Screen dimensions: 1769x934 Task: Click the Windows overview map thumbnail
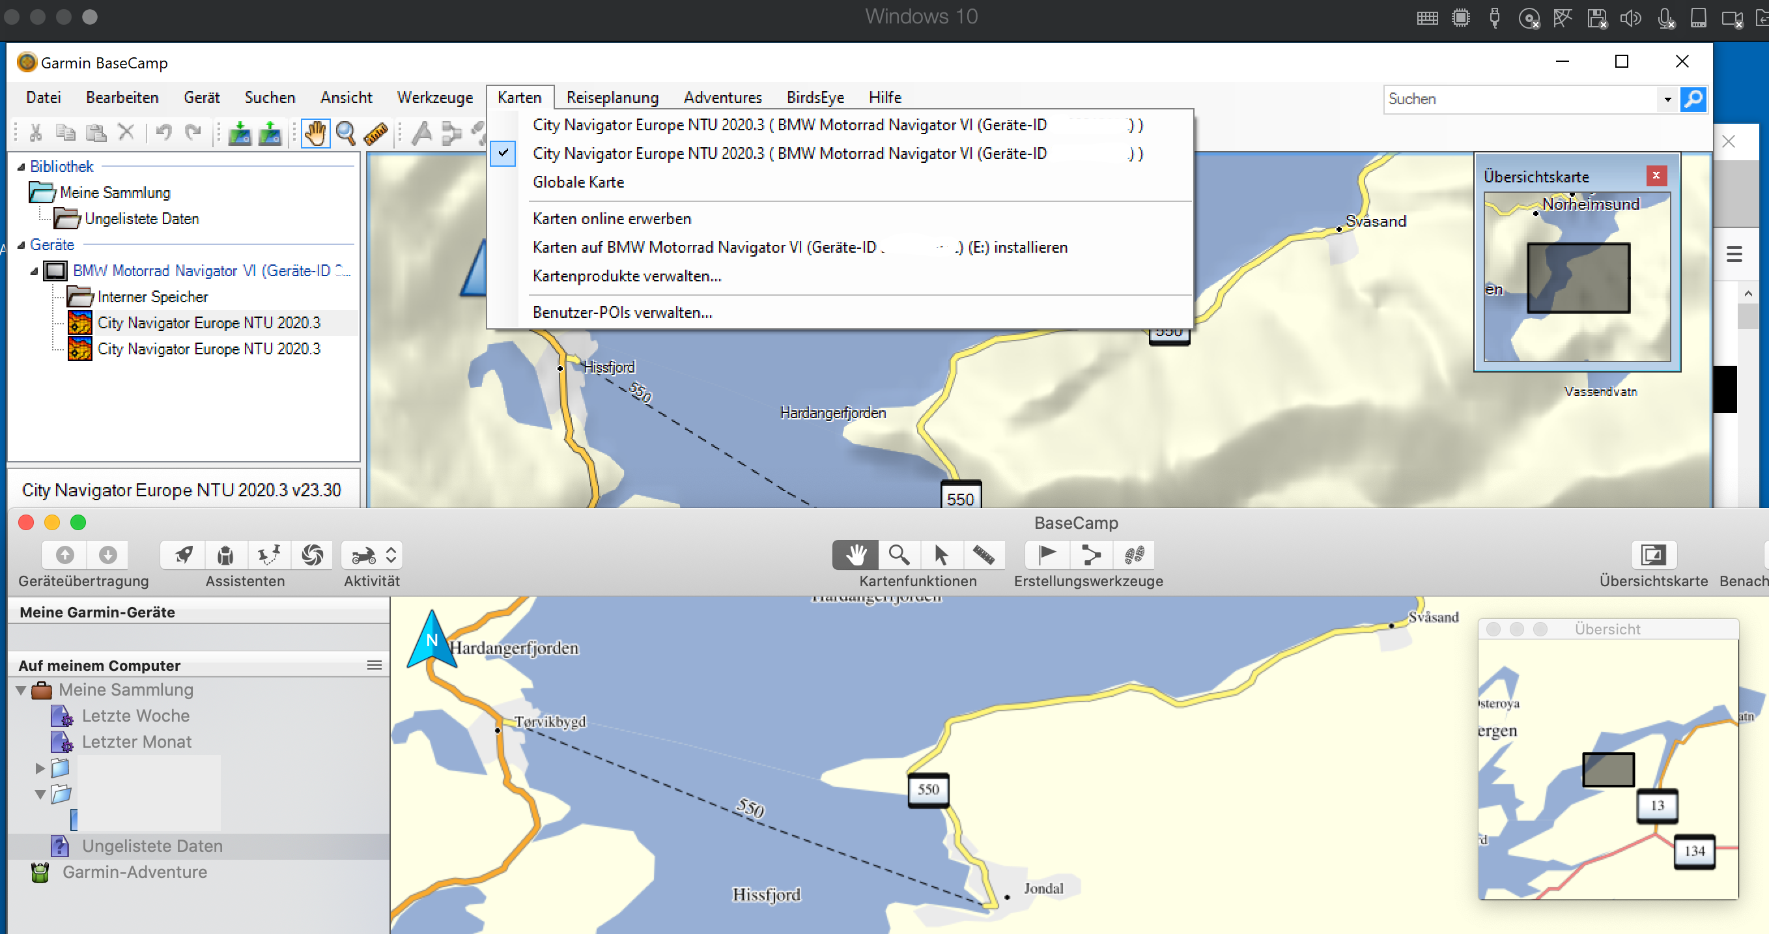tap(1578, 277)
